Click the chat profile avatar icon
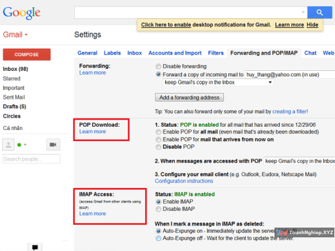 pyautogui.click(x=8, y=144)
